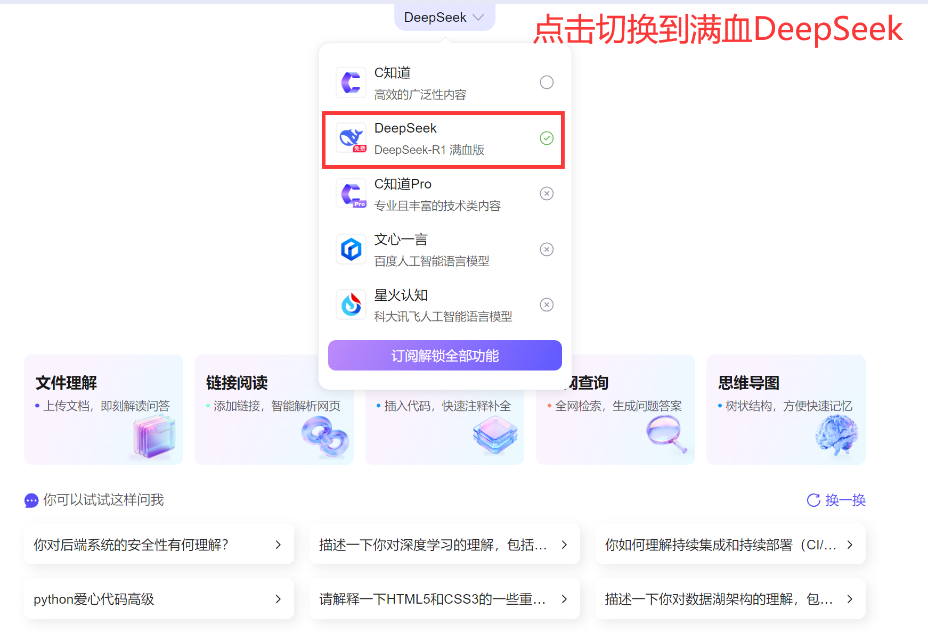Click the 你可以试试这样问我 heading text
The width and height of the screenshot is (928, 642).
coord(103,500)
